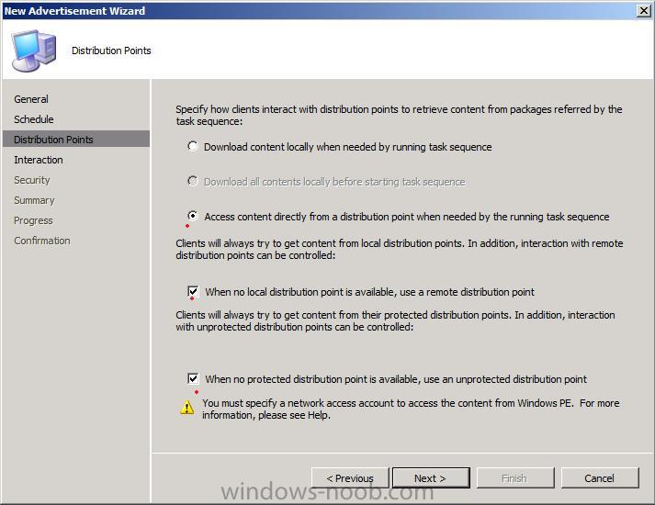Click the Previous button

click(x=350, y=477)
